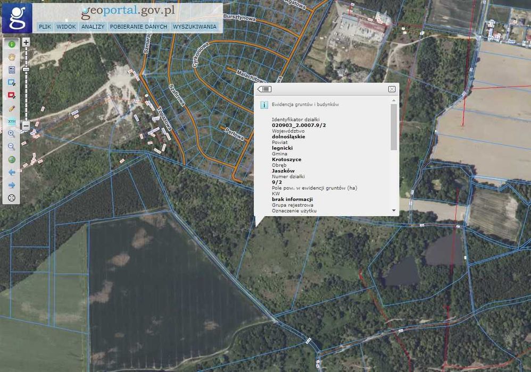Click popup scrollbar up arrow
This screenshot has height=372, width=531.
[394, 100]
